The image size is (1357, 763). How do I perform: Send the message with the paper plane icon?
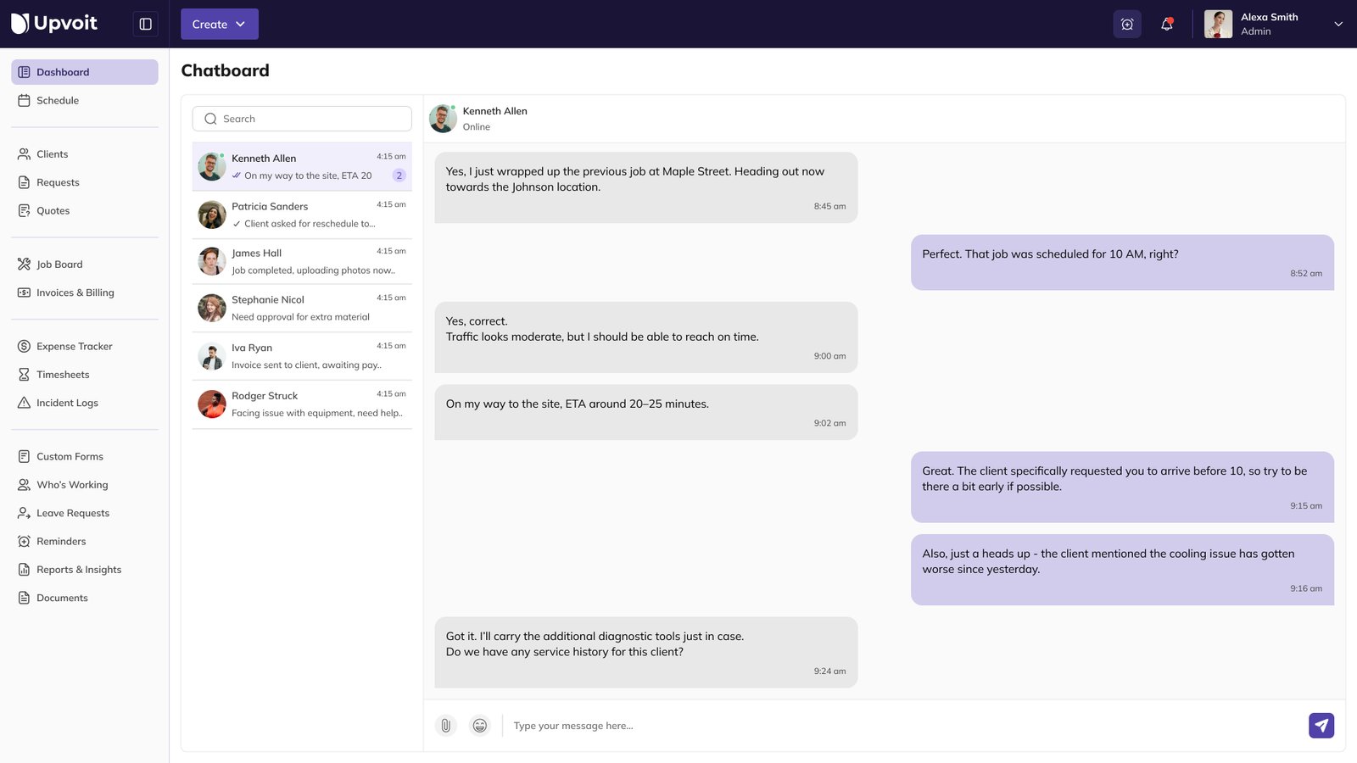(1321, 725)
